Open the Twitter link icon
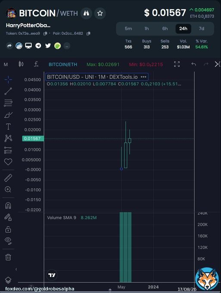This screenshot has height=293, width=221. pyautogui.click(x=48, y=46)
